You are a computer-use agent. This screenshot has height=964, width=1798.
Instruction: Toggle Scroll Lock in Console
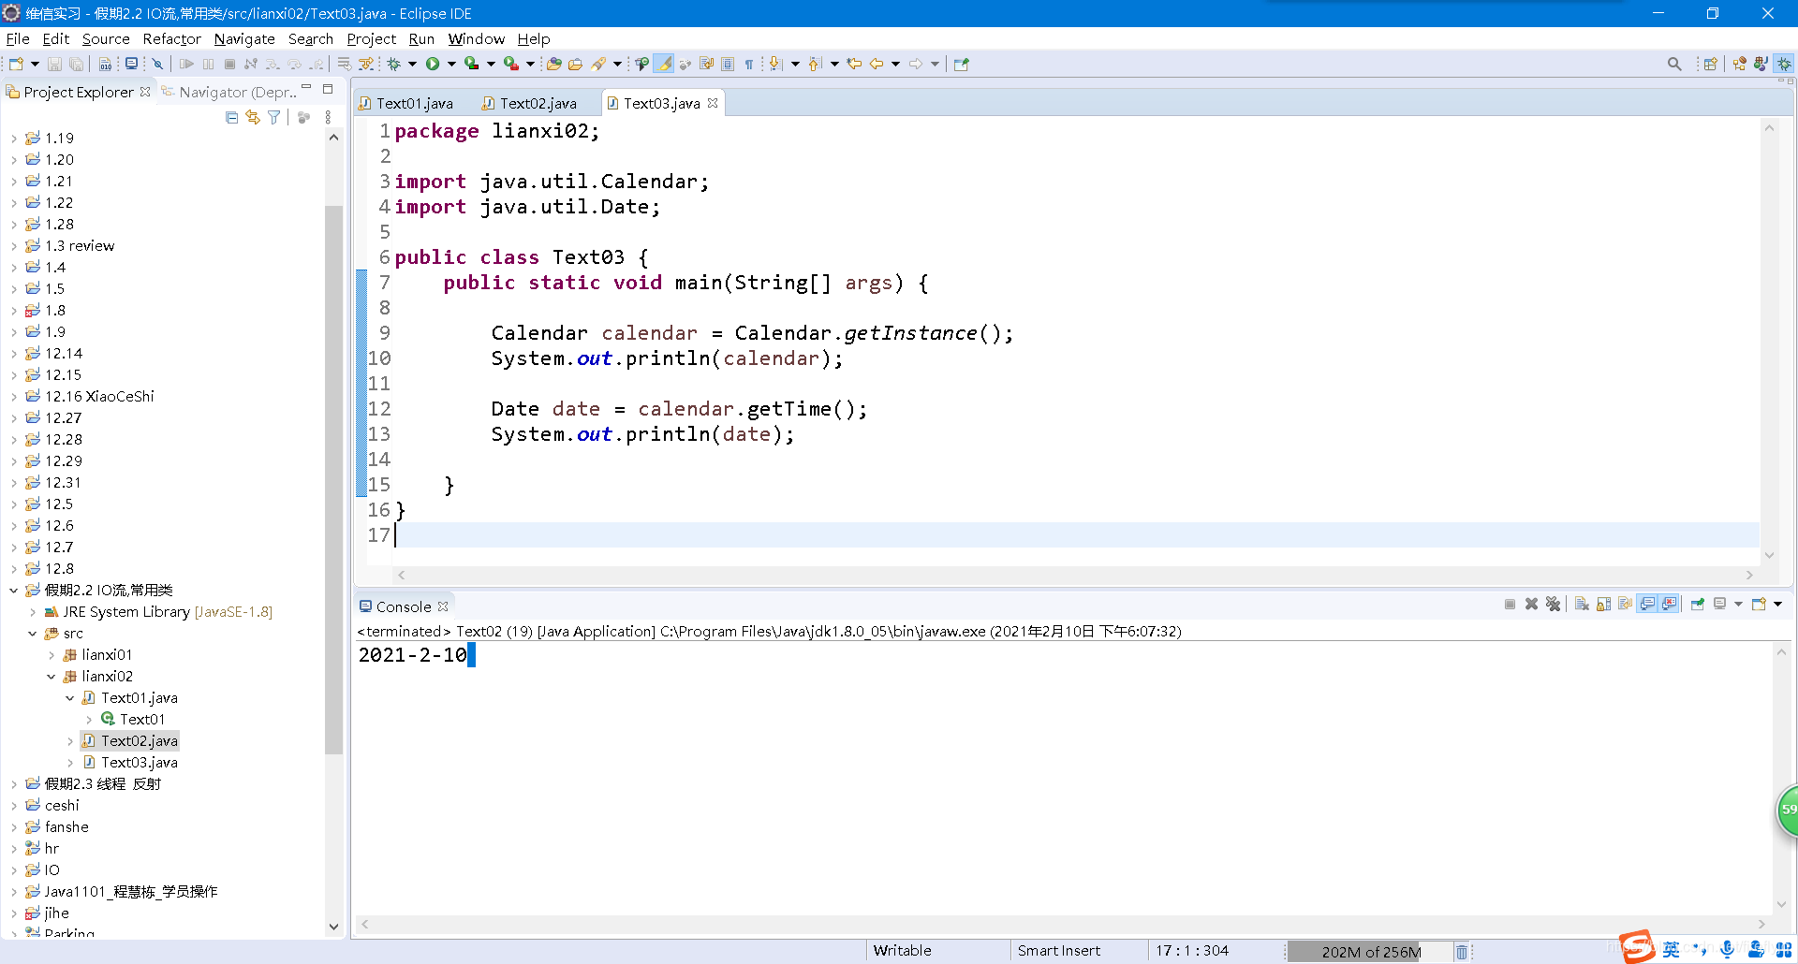click(1603, 604)
